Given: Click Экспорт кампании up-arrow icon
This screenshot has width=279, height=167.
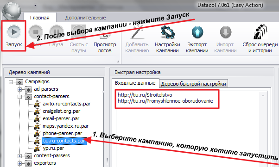Looking at the screenshot, I should [x=197, y=32].
